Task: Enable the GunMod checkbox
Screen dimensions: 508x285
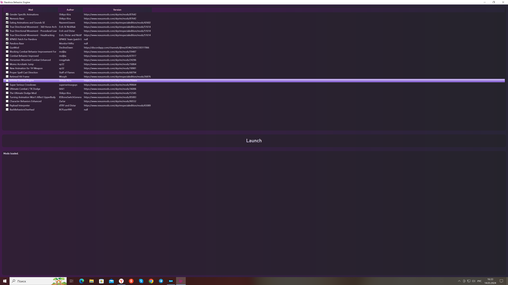Action: coord(7,47)
